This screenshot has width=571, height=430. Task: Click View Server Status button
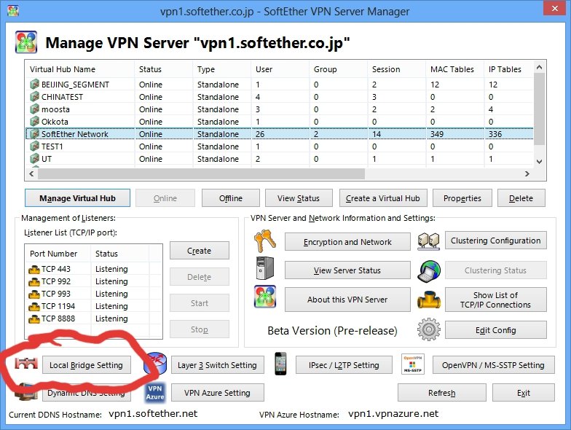(x=347, y=270)
